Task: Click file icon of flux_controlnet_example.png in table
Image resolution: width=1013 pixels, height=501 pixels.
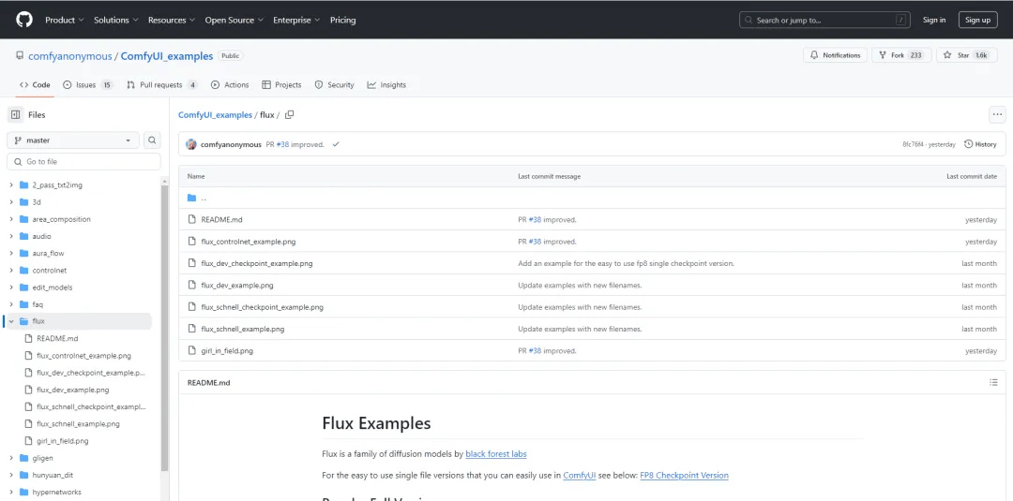Action: (191, 242)
